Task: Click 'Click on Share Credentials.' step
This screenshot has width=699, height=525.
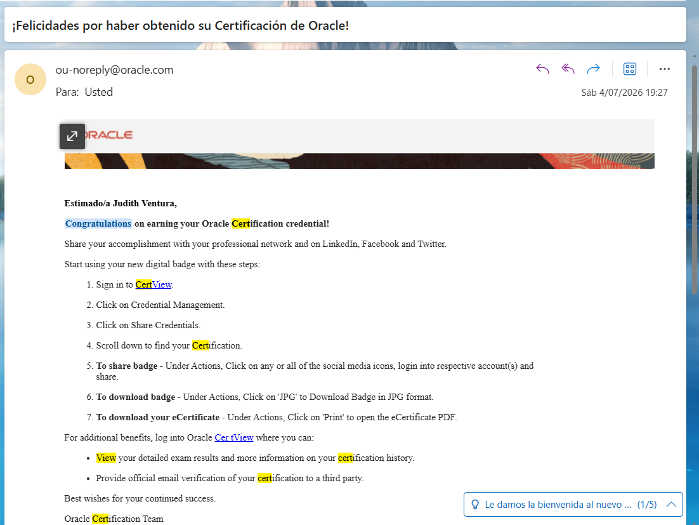Action: [x=148, y=325]
